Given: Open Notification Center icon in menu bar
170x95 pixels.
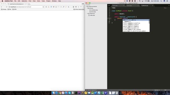Looking at the screenshot, I should click(x=167, y=1).
